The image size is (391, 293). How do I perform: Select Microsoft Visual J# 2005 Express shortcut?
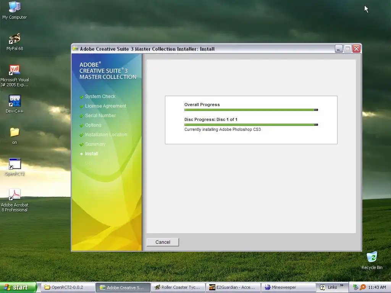[x=15, y=76]
